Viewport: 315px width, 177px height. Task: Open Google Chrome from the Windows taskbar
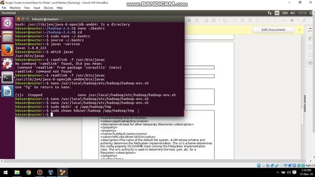[x=29, y=173]
